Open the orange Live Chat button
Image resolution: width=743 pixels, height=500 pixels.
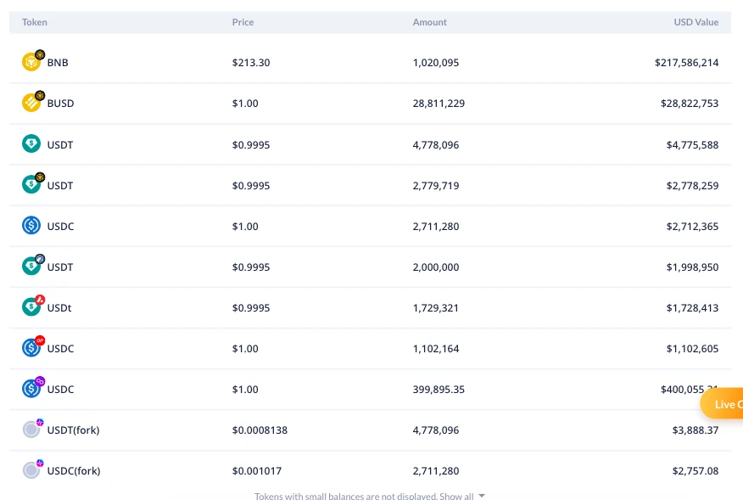click(x=723, y=404)
